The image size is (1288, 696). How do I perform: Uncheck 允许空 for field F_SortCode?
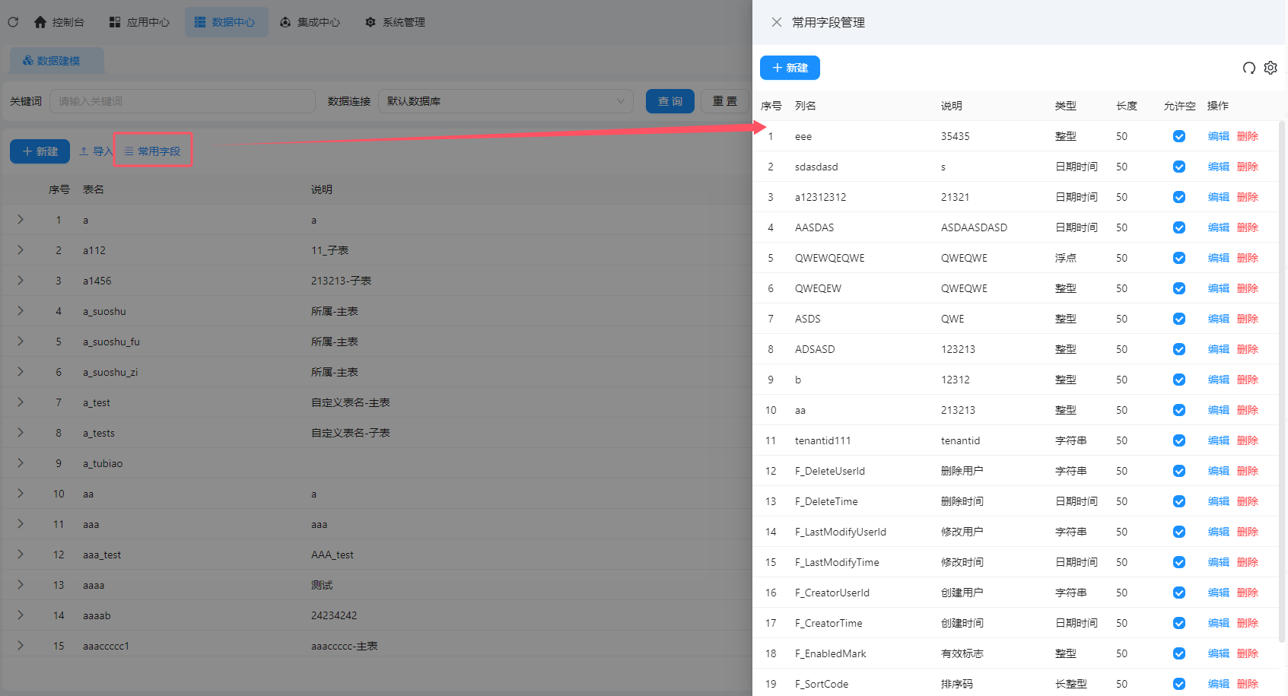click(x=1179, y=684)
